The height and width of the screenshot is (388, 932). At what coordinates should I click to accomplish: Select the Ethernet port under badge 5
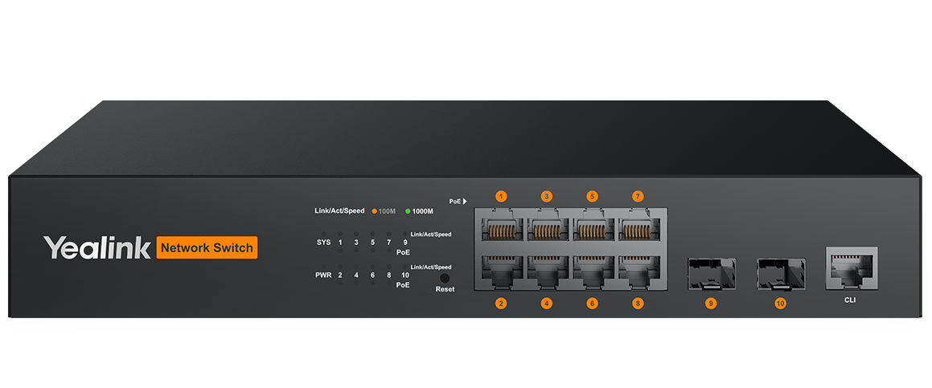coord(593,225)
